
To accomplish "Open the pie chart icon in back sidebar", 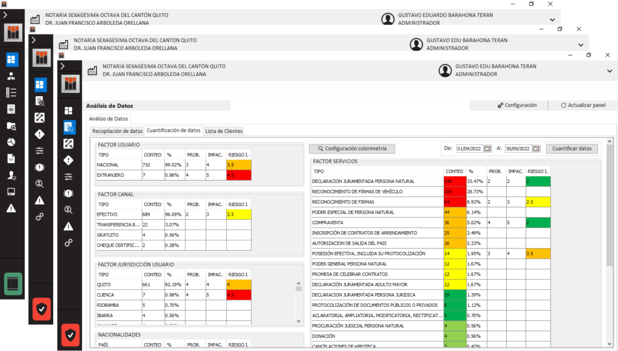I will (11, 142).
